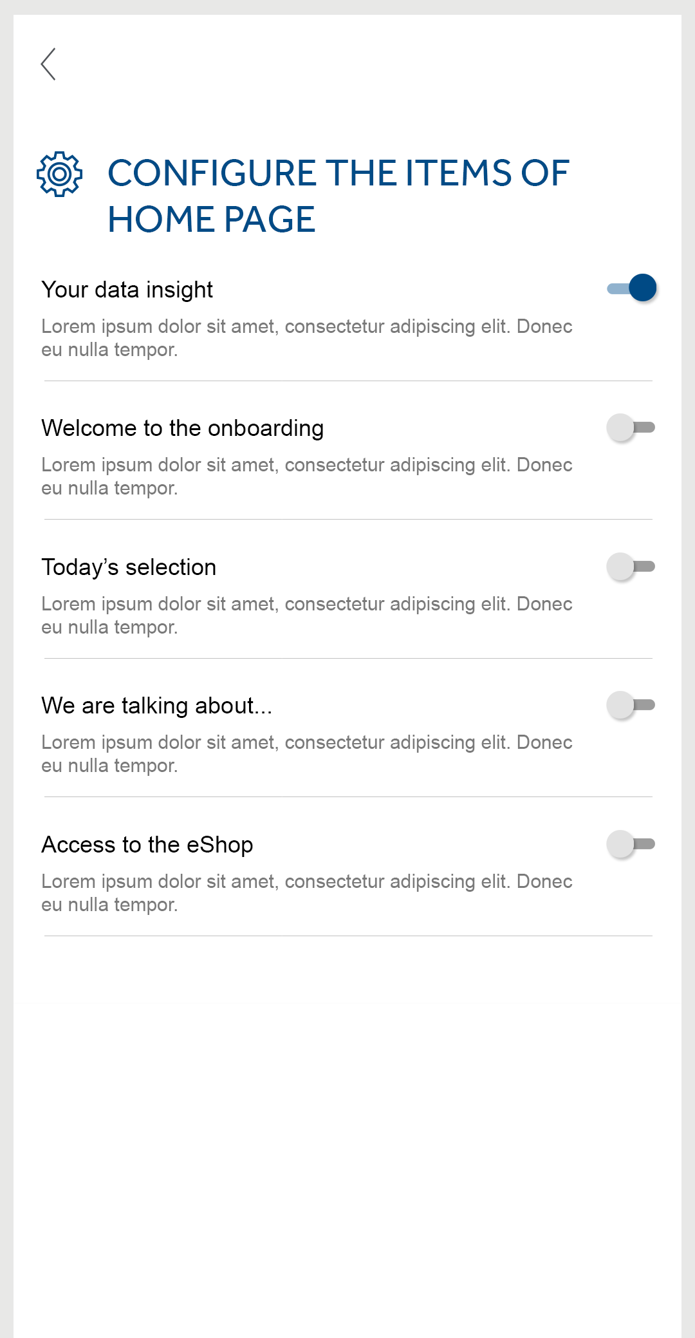This screenshot has height=1338, width=695.
Task: Disable the Your data insight toggle
Action: click(631, 288)
